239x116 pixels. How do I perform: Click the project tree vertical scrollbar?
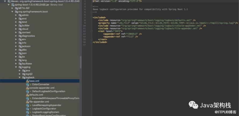point(81,62)
